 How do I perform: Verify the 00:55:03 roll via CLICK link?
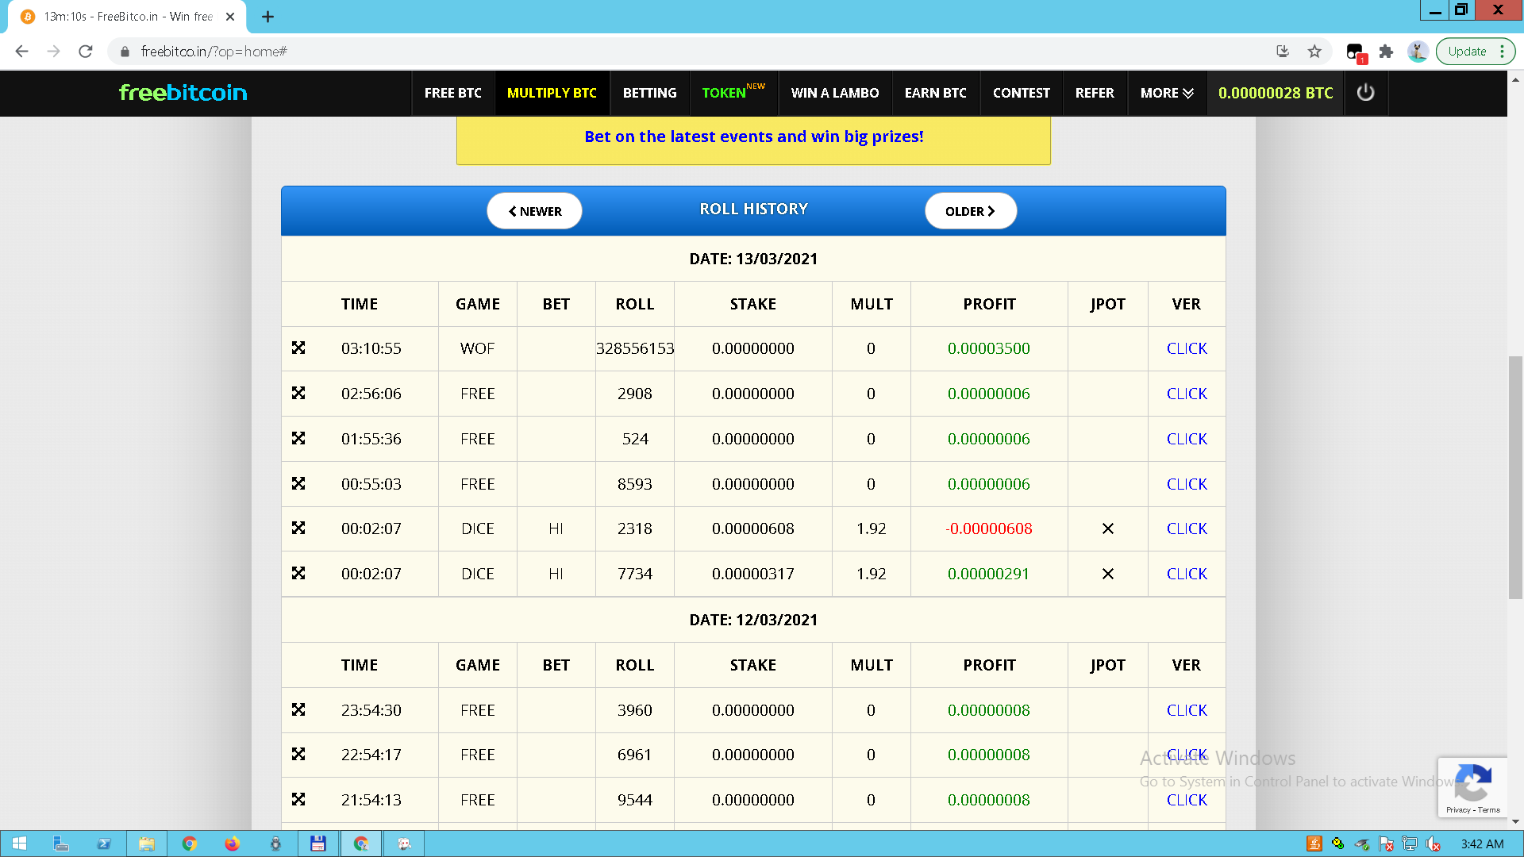[x=1186, y=484]
